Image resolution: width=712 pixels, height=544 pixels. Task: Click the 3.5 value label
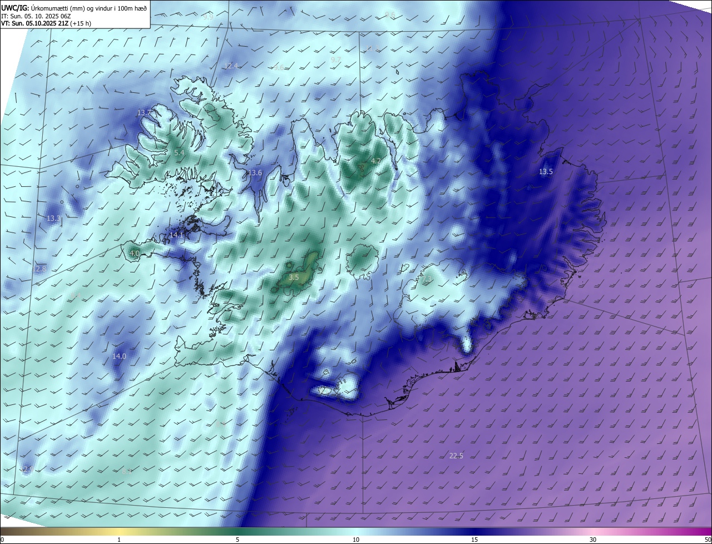click(294, 277)
